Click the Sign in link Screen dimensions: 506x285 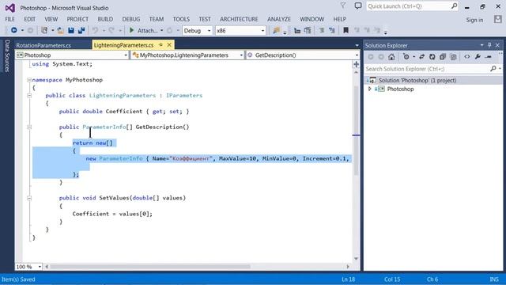tap(474, 20)
